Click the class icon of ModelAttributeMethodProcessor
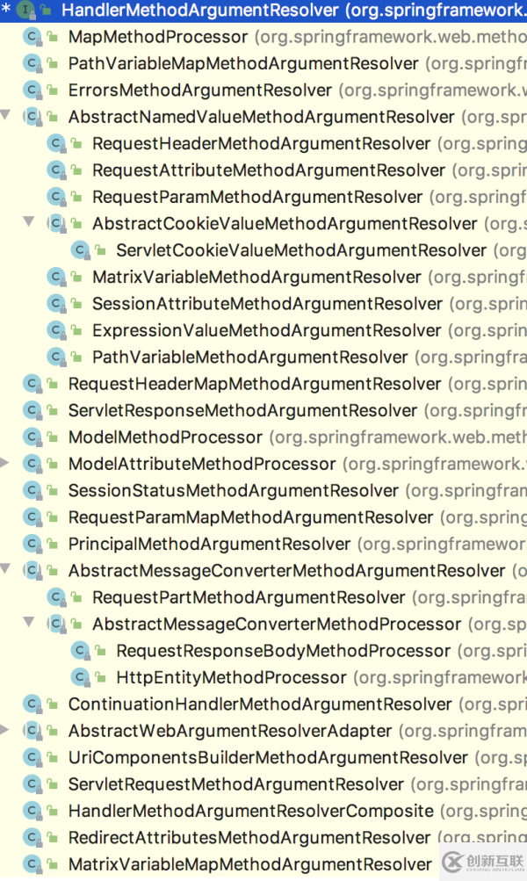This screenshot has width=527, height=881. click(x=32, y=464)
